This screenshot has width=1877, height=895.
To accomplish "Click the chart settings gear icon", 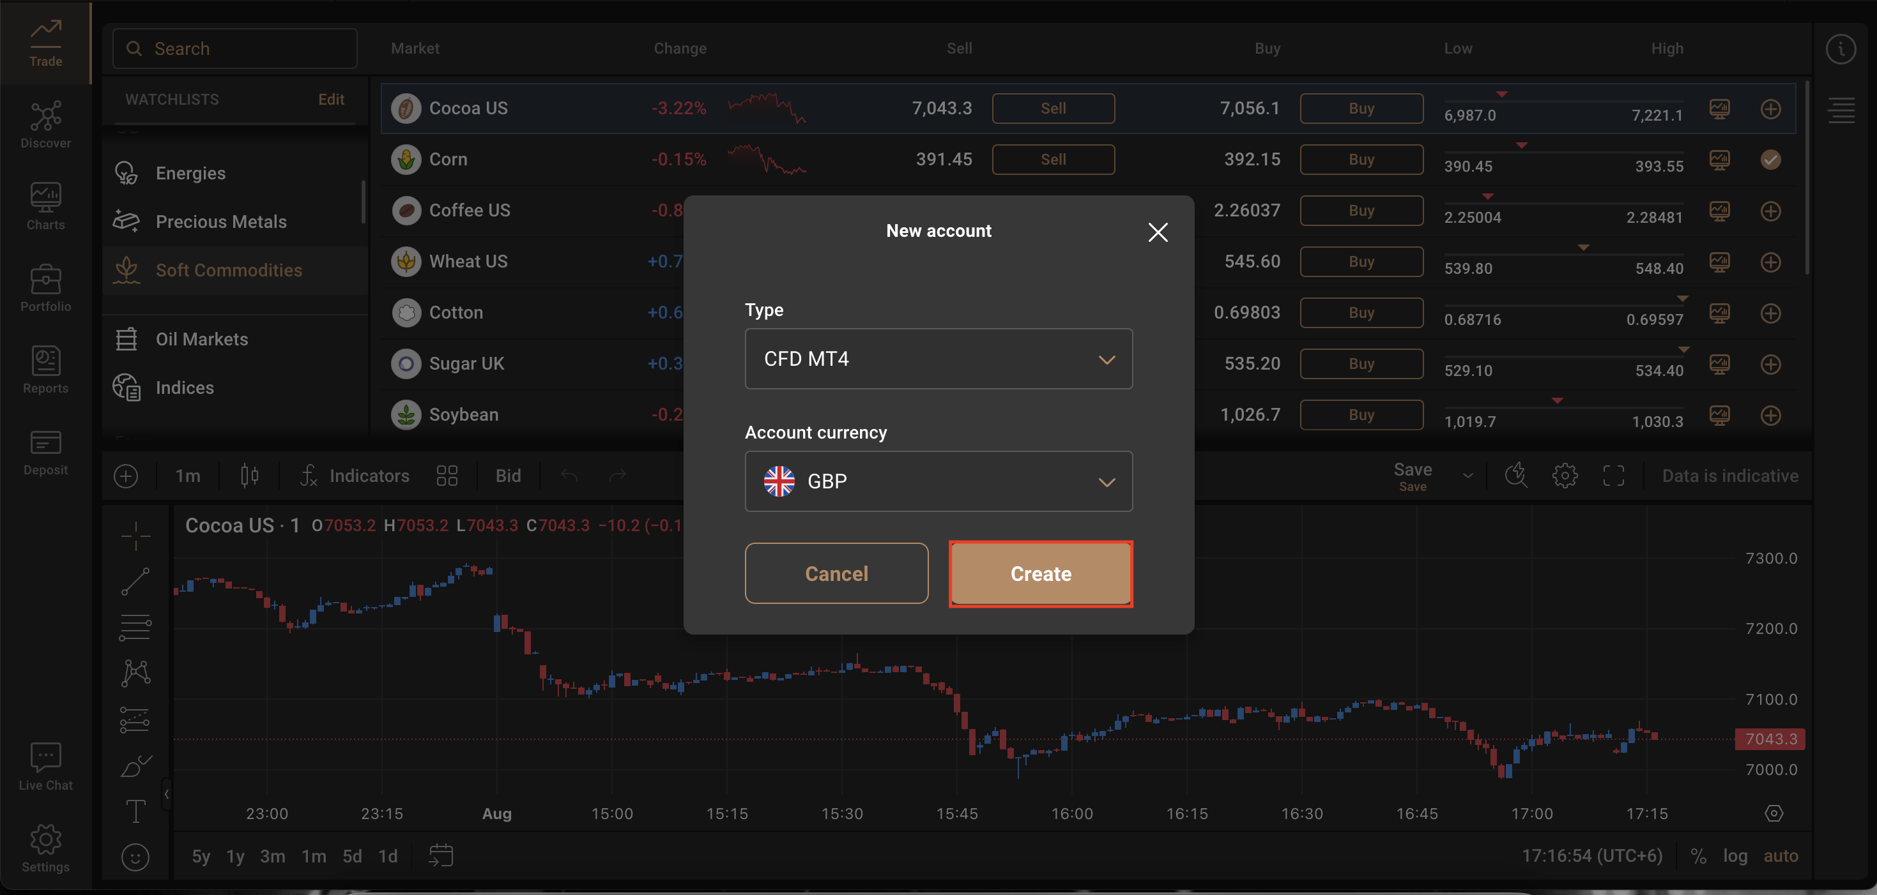I will [1565, 476].
